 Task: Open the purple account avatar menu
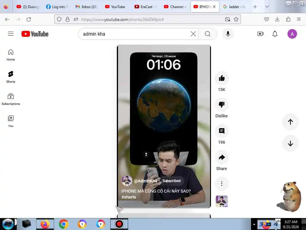pyautogui.click(x=292, y=34)
